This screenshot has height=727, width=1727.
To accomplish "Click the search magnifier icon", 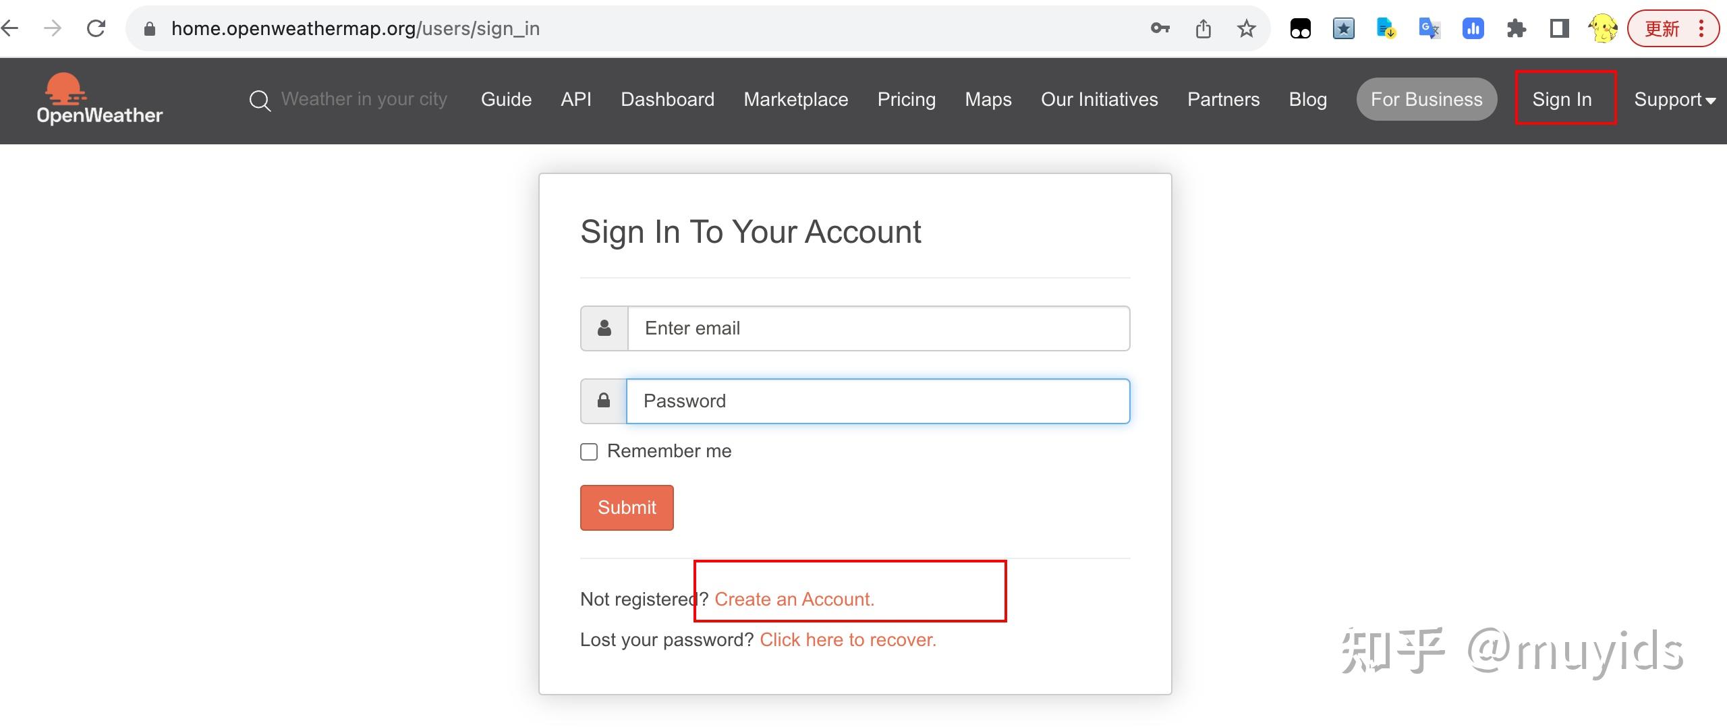I will (260, 100).
